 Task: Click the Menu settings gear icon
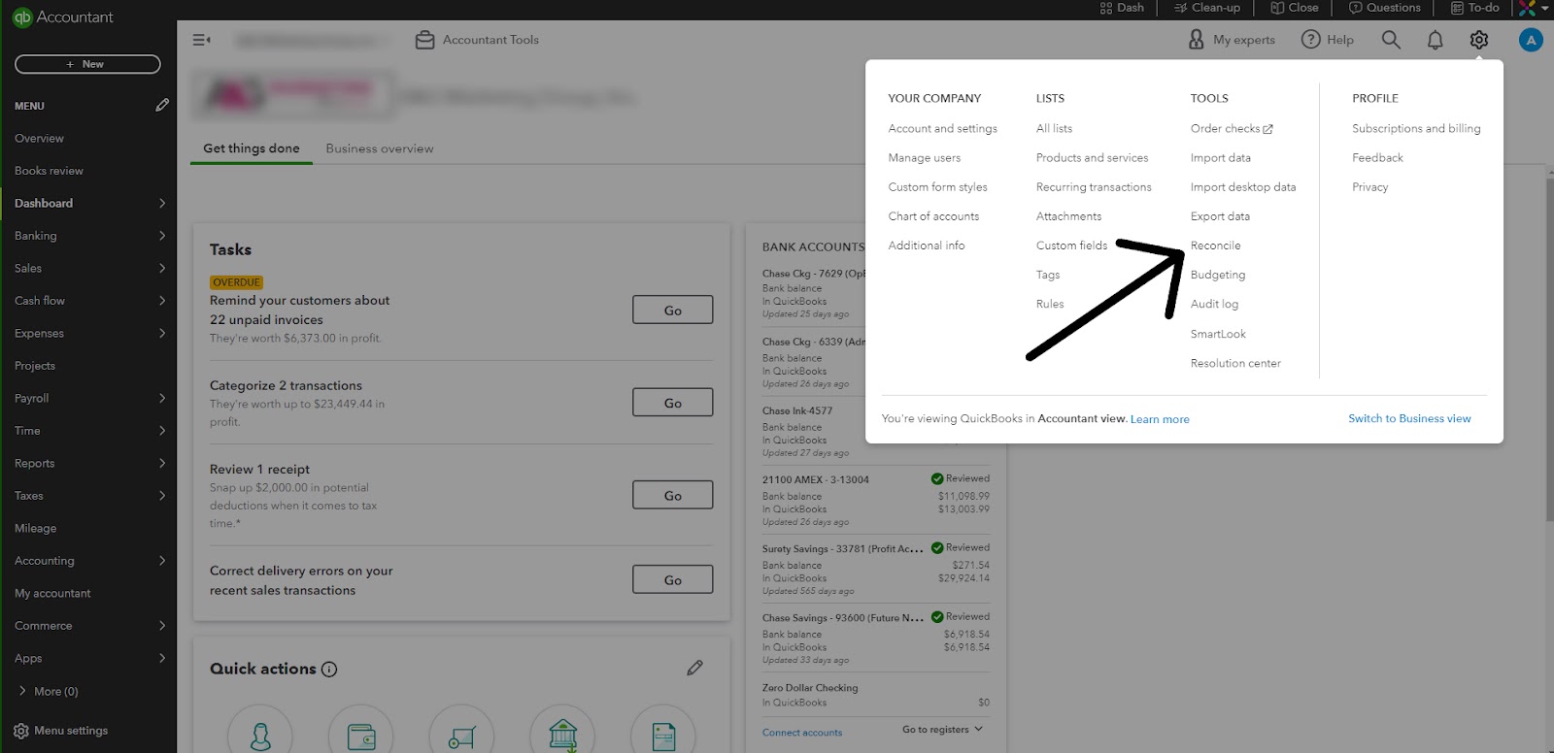(21, 731)
